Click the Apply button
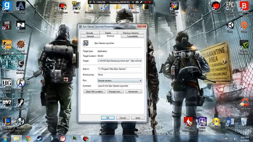 (x=138, y=118)
